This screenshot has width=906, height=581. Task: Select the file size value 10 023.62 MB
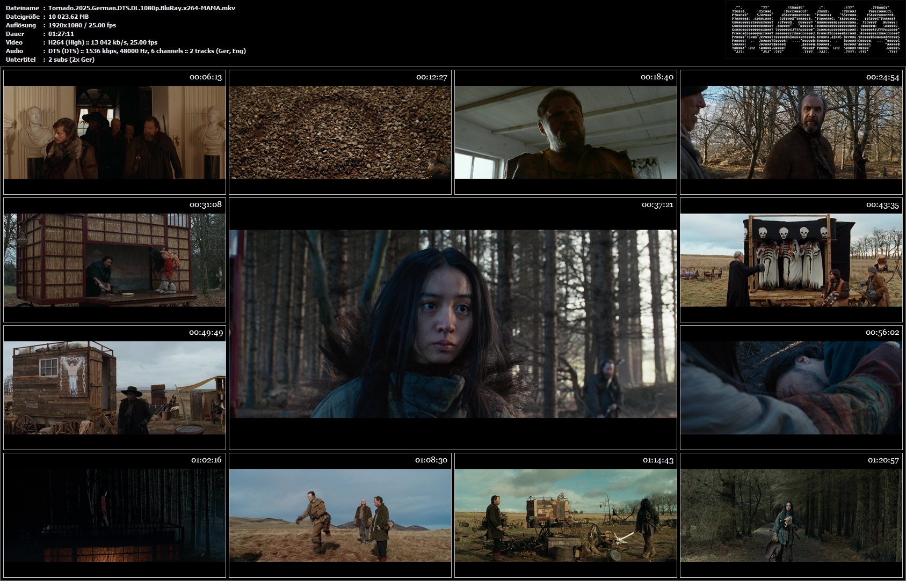point(69,17)
